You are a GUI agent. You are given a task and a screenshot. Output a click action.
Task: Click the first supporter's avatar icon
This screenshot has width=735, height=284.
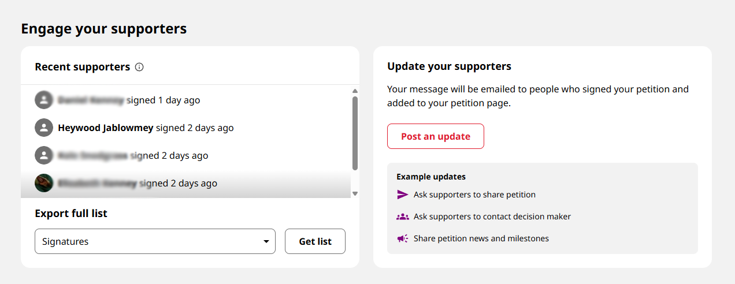[44, 100]
